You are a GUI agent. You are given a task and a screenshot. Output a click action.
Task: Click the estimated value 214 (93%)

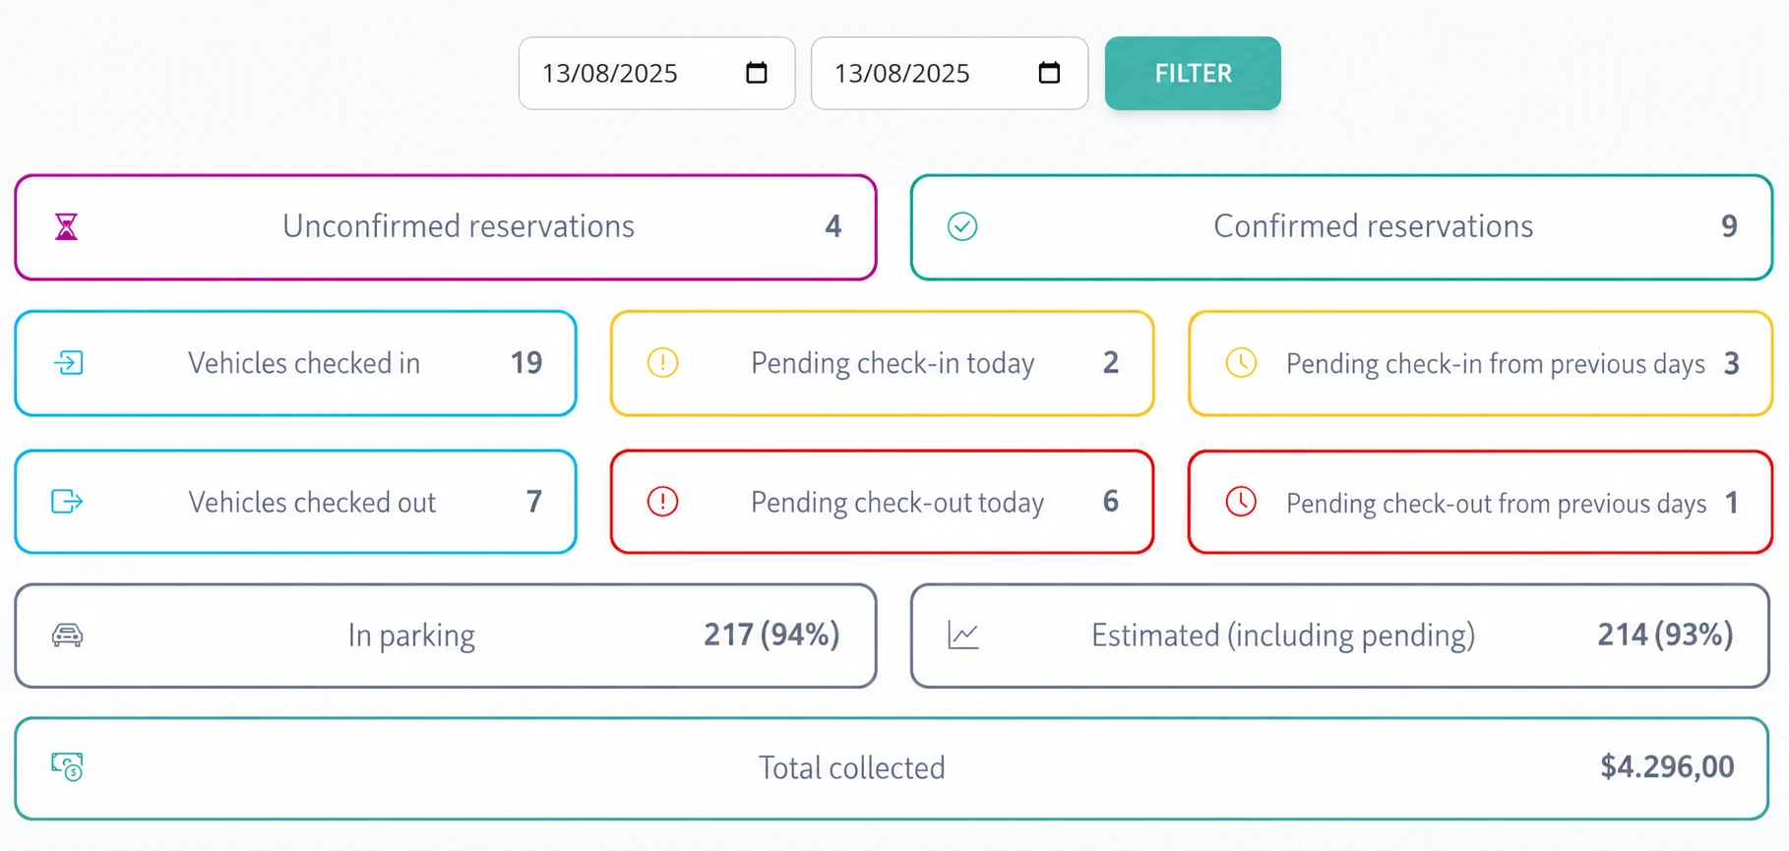pyautogui.click(x=1665, y=636)
